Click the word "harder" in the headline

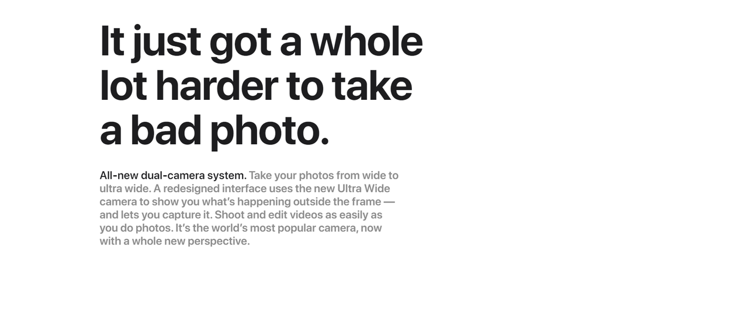(x=216, y=86)
